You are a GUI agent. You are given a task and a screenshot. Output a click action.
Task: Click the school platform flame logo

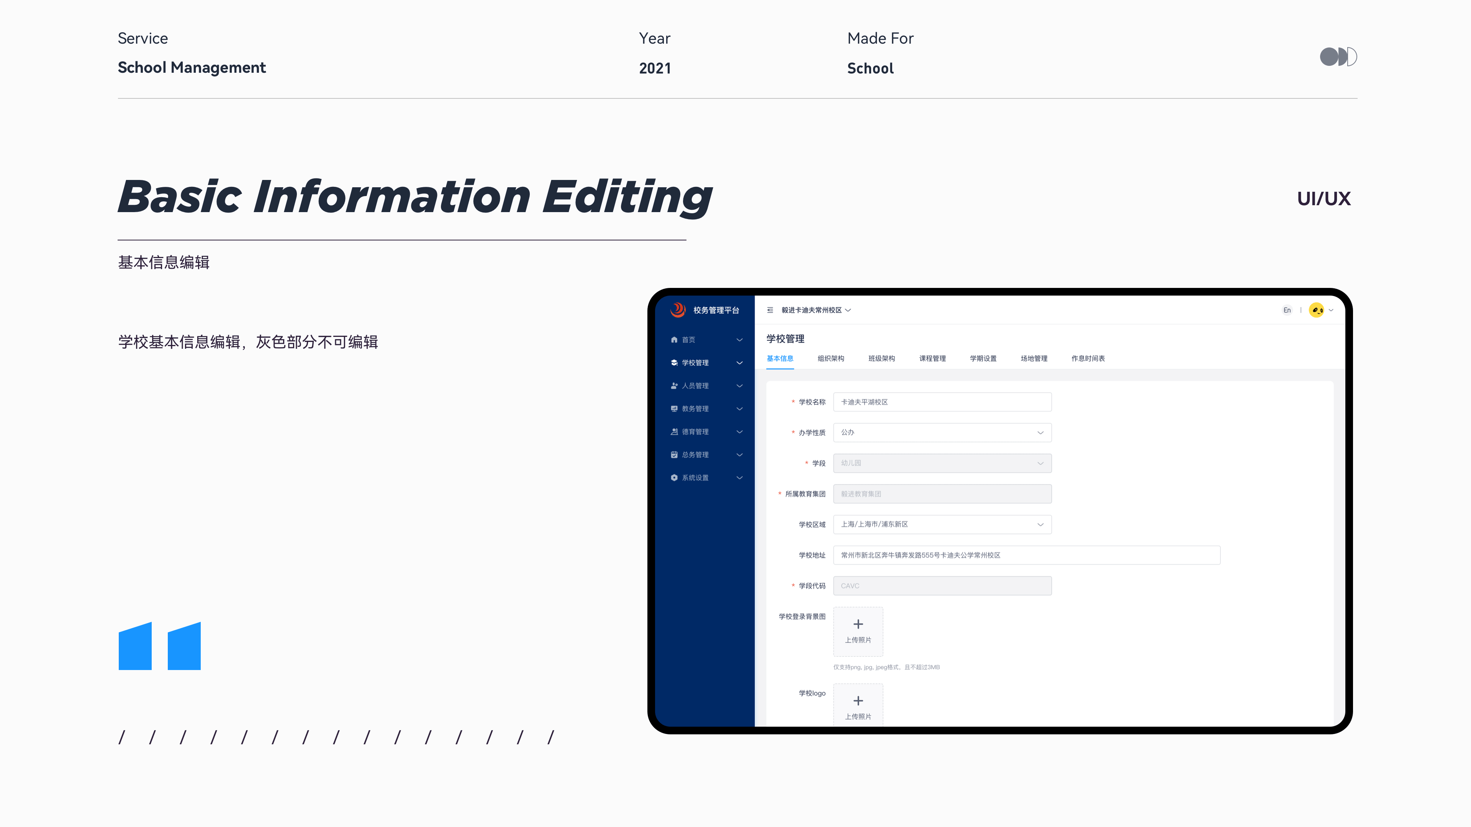pos(678,310)
